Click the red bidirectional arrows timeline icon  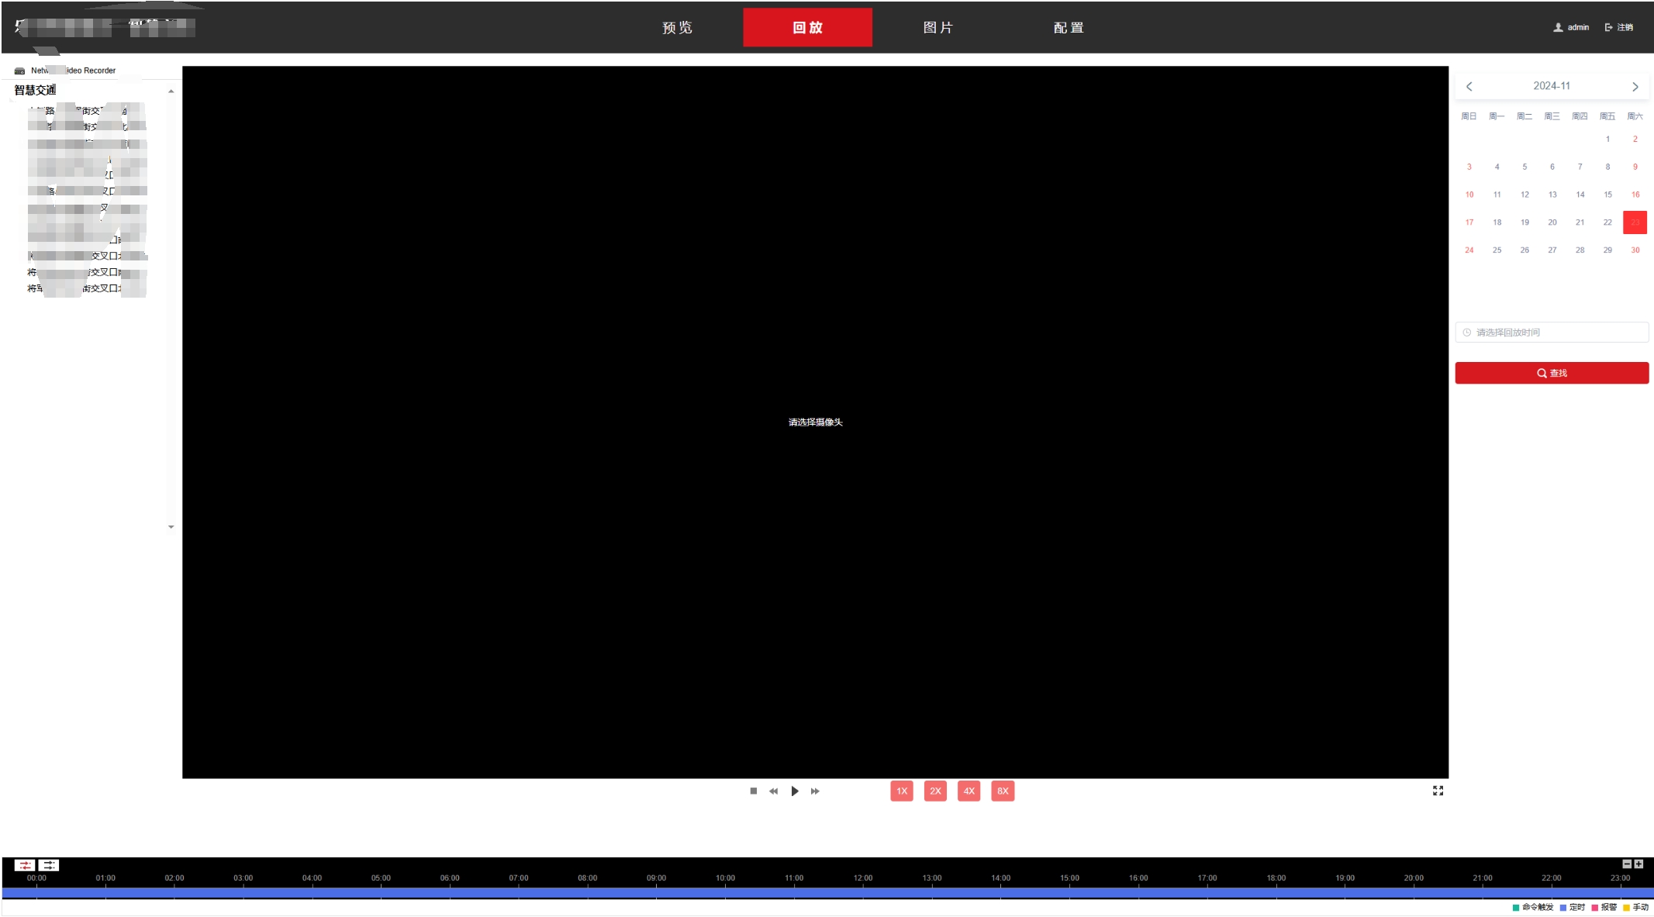pyautogui.click(x=25, y=865)
